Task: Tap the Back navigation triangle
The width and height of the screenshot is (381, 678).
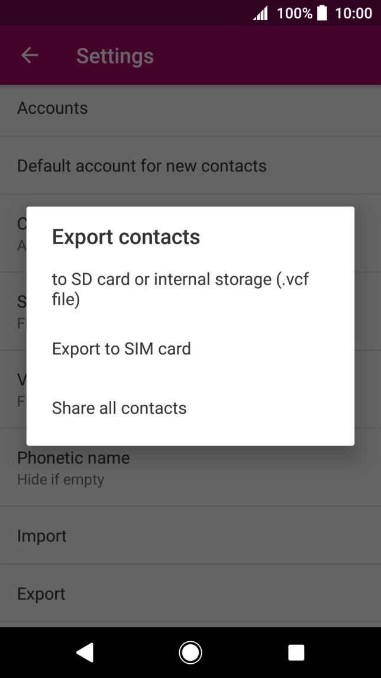Action: click(85, 651)
